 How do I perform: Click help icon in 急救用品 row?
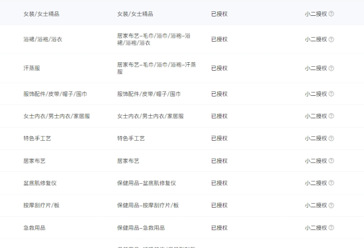click(332, 227)
